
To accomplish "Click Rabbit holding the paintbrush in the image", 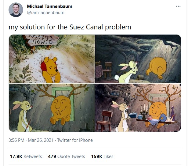I will [23, 116].
